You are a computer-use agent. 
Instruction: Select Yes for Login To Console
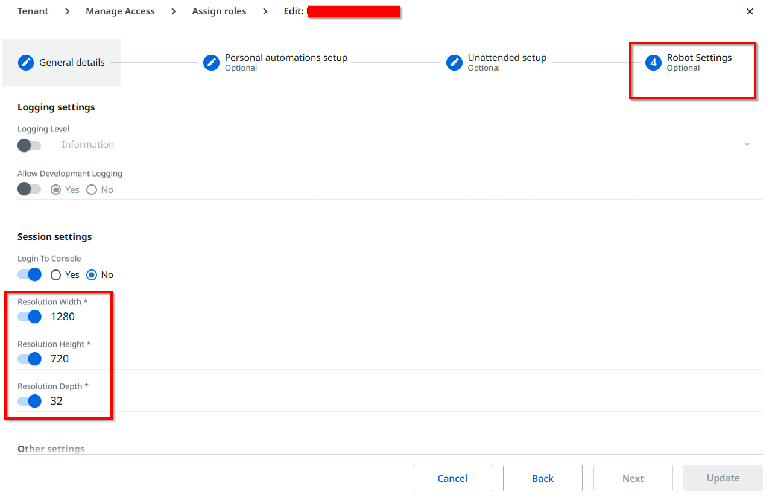pyautogui.click(x=55, y=274)
